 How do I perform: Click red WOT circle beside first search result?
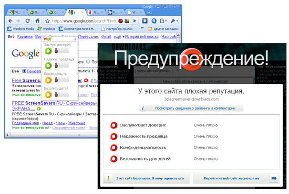(x=86, y=80)
